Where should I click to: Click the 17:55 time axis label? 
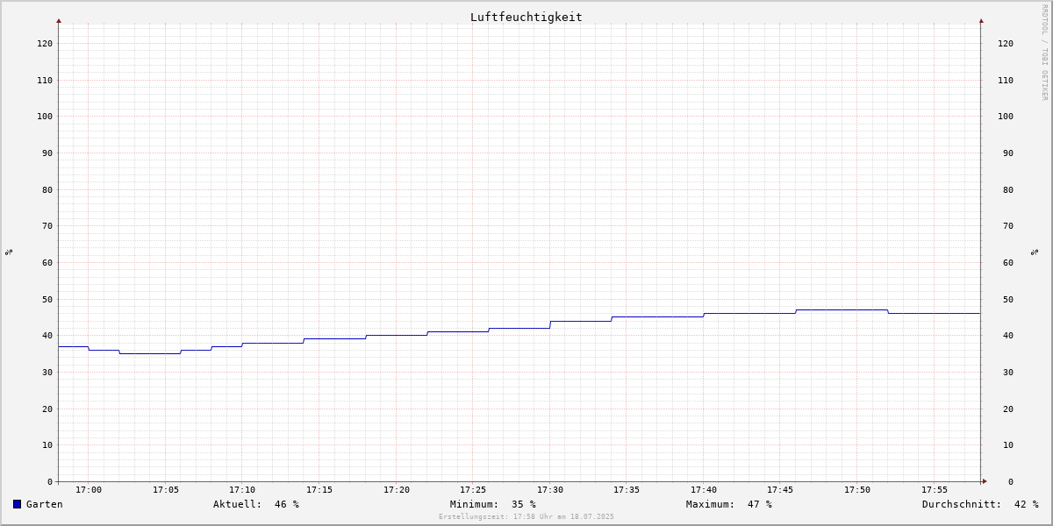pos(935,490)
